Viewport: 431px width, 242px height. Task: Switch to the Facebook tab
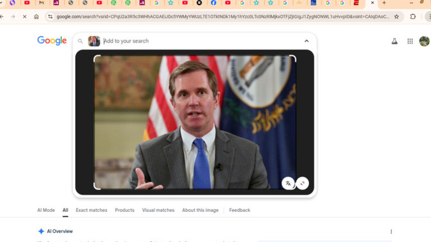click(214, 3)
